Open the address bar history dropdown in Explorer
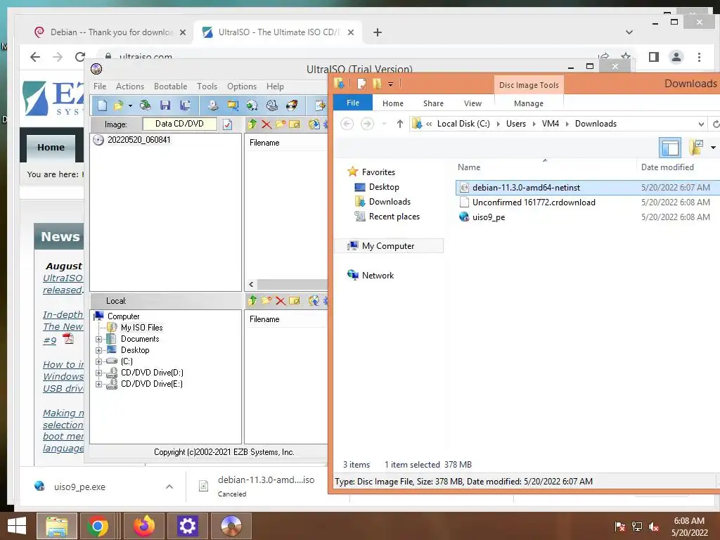Image resolution: width=720 pixels, height=540 pixels. [x=701, y=124]
